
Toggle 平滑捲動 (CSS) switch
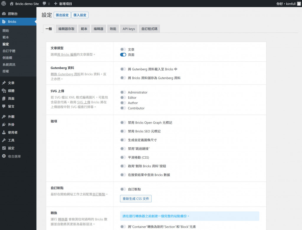click(123, 157)
